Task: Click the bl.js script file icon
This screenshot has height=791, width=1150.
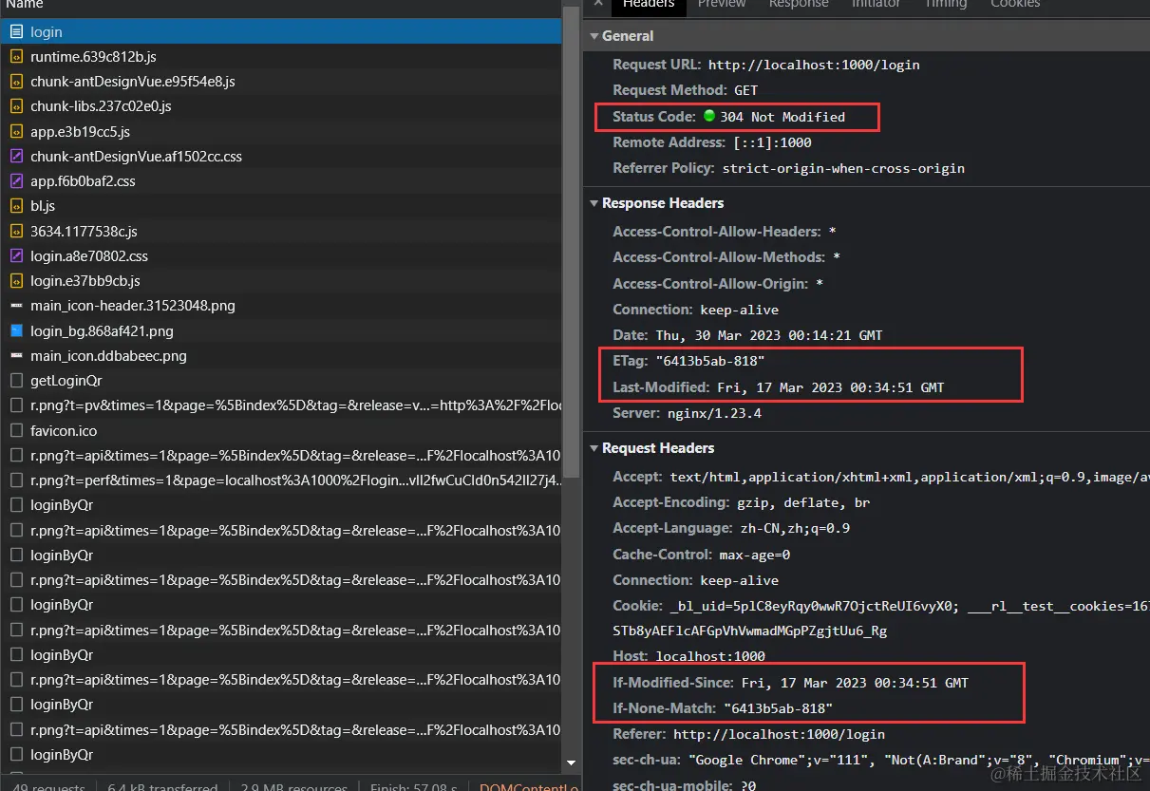Action: tap(16, 206)
